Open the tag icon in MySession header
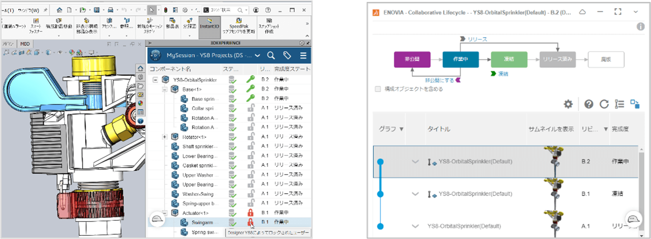 pyautogui.click(x=287, y=56)
